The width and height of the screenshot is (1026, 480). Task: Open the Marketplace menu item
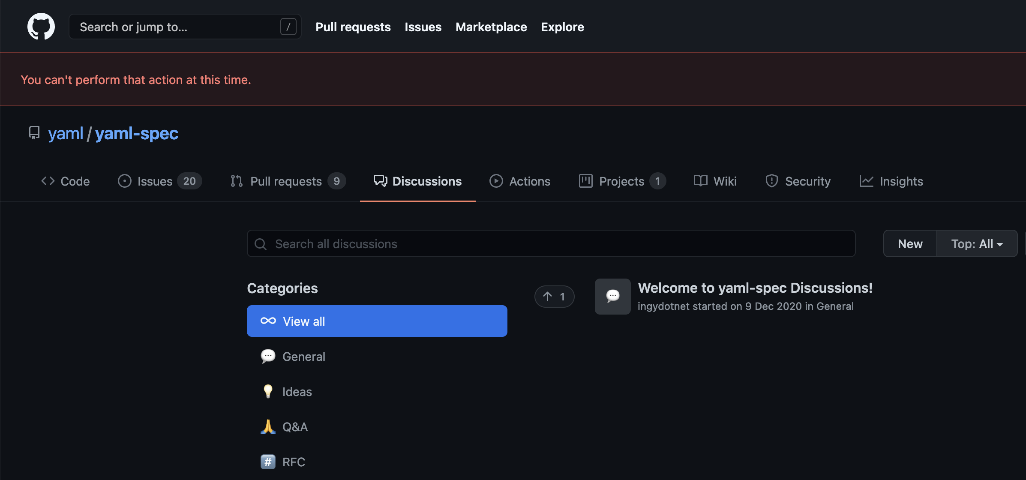[x=491, y=27]
